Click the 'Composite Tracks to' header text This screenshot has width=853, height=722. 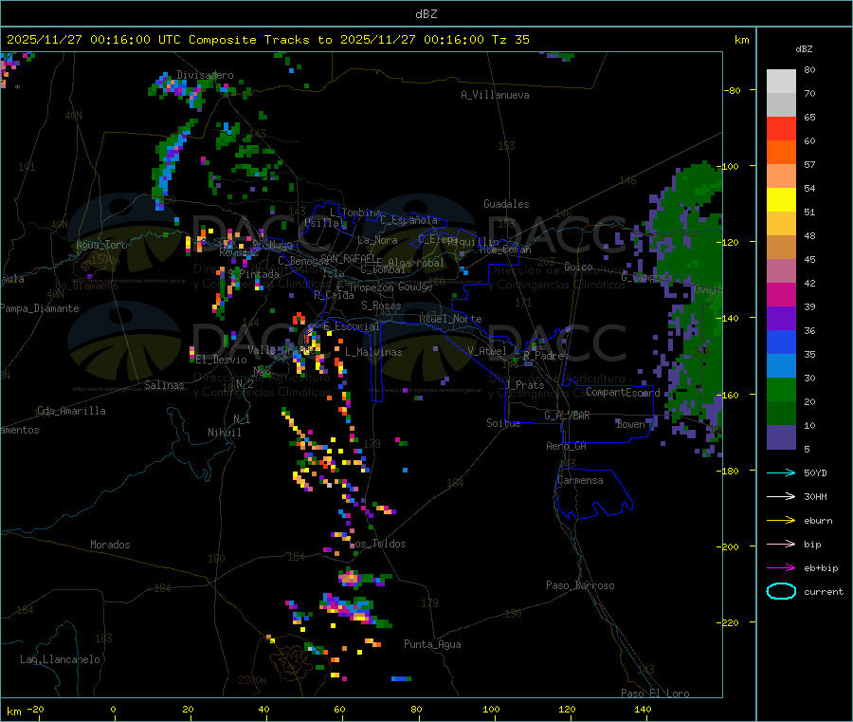click(x=261, y=40)
